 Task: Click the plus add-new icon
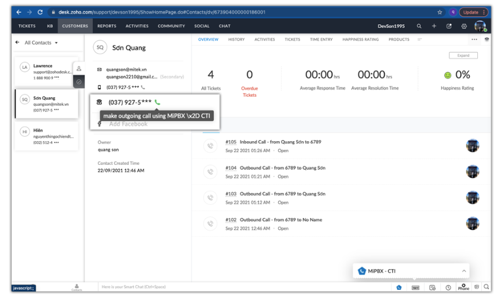pyautogui.click(x=434, y=26)
